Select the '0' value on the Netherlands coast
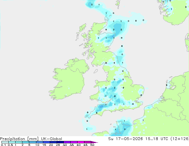189x146 pixels. [167, 85]
